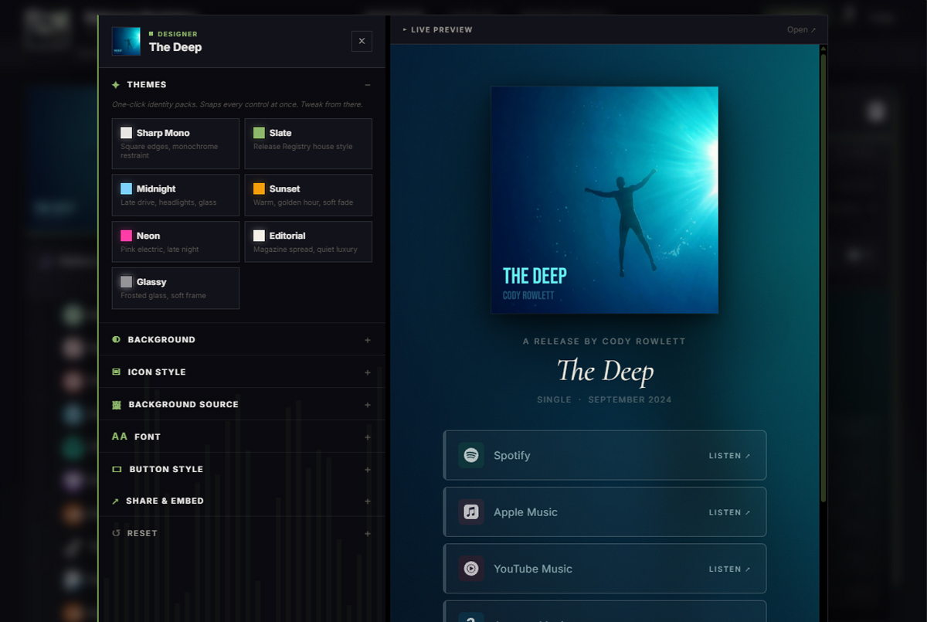This screenshot has height=622, width=927.
Task: Click the pink Neon color swatch
Action: point(126,236)
